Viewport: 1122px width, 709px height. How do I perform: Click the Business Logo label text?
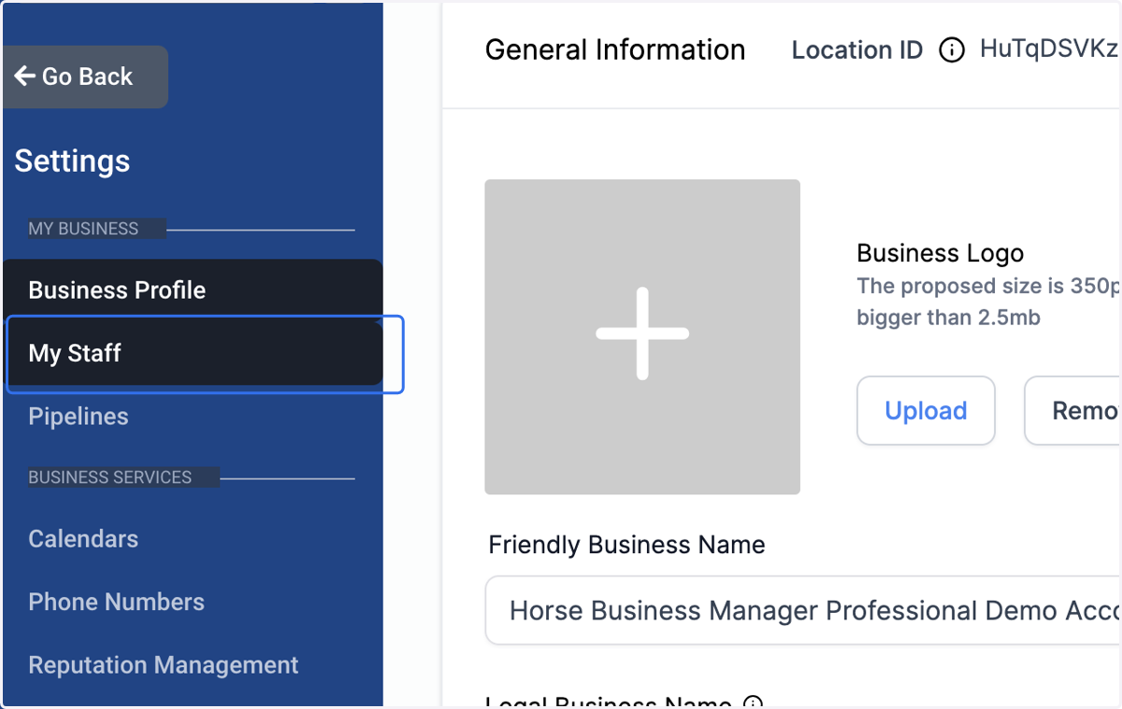(940, 253)
